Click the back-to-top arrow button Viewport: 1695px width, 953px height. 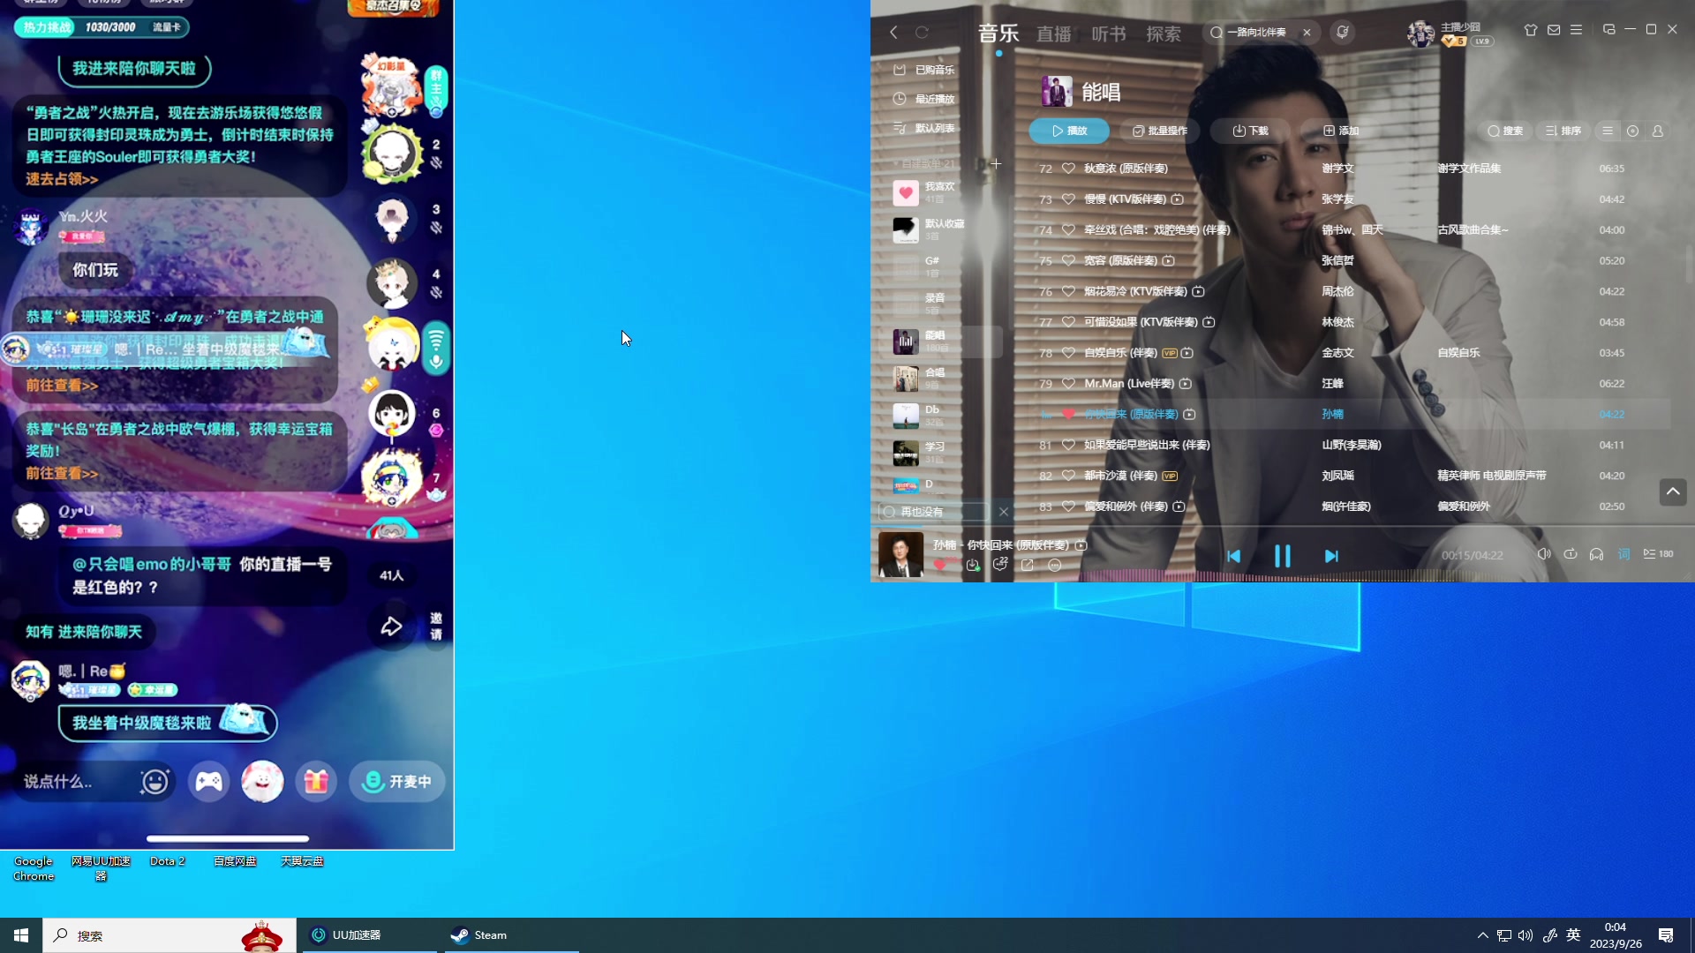[1673, 492]
